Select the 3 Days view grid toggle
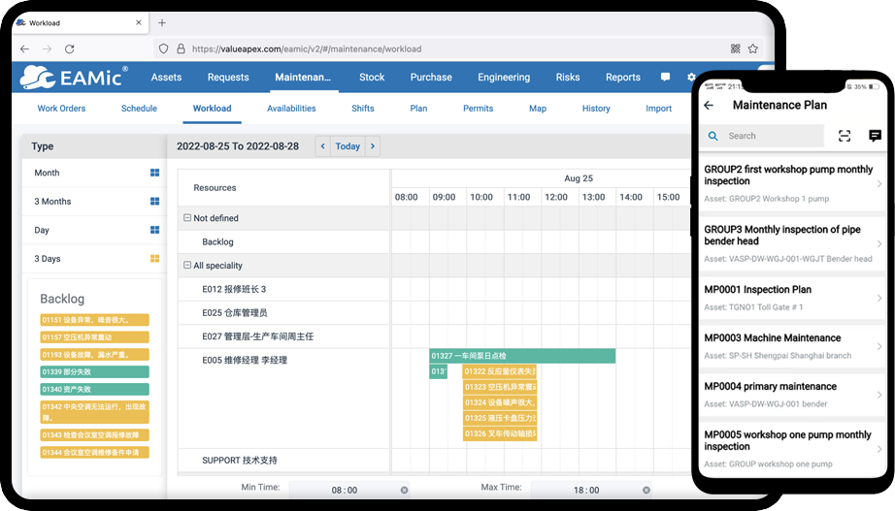This screenshot has width=895, height=511. 154,259
